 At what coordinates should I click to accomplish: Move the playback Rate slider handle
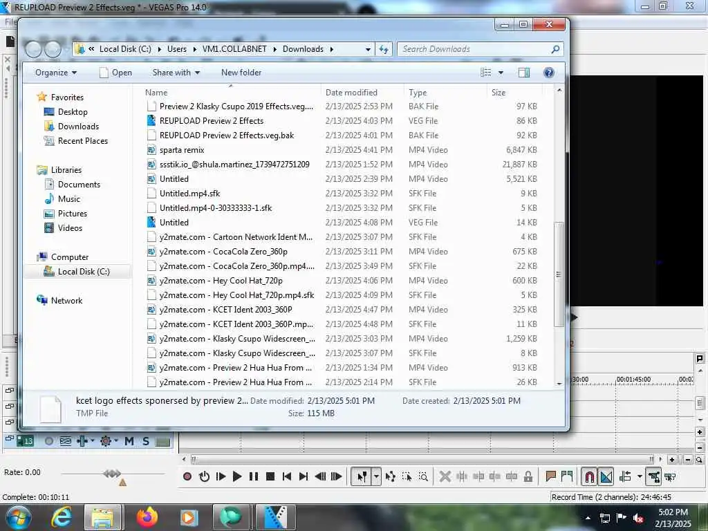coord(112,473)
